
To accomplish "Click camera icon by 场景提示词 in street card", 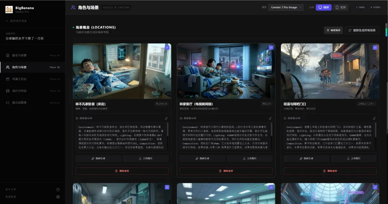I will [x=285, y=119].
